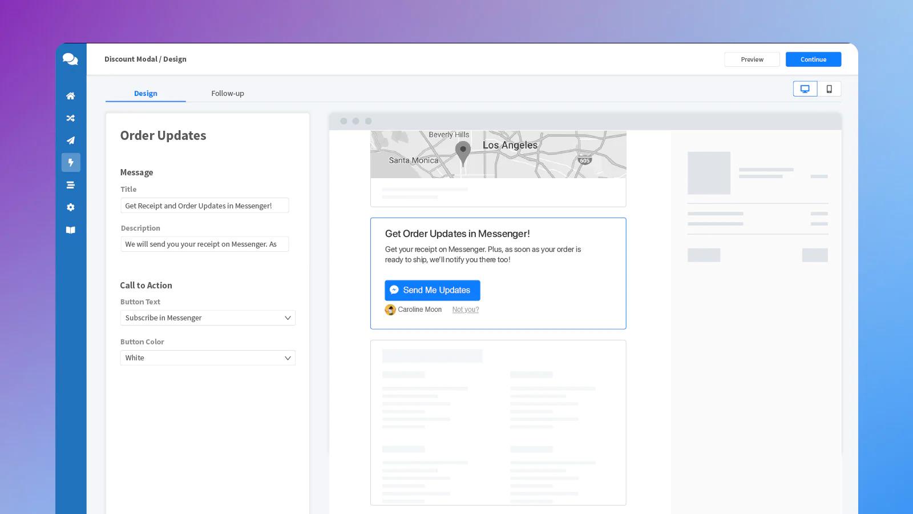This screenshot has width=913, height=514.
Task: Click the Caroline Moon avatar
Action: (390, 310)
